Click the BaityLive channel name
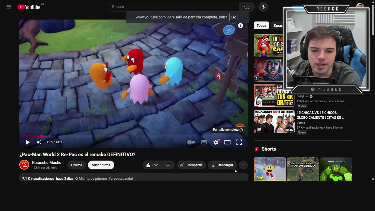 [303, 96]
